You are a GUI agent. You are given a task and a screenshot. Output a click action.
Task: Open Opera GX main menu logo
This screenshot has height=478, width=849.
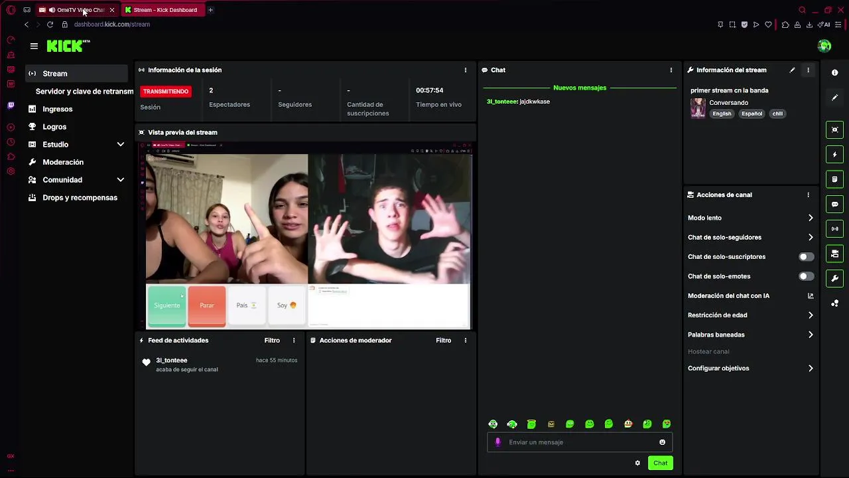click(x=11, y=10)
